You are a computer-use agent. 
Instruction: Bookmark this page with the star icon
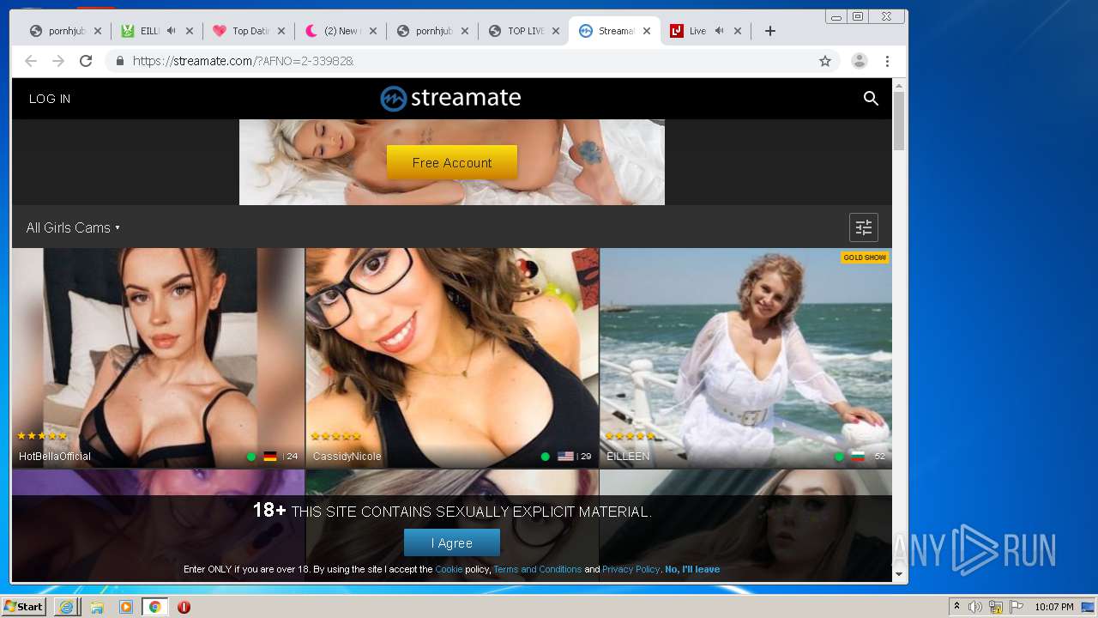coord(825,61)
